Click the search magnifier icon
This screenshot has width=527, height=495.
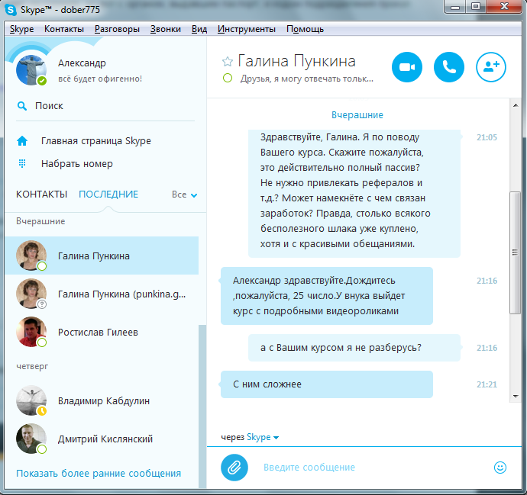tap(22, 106)
